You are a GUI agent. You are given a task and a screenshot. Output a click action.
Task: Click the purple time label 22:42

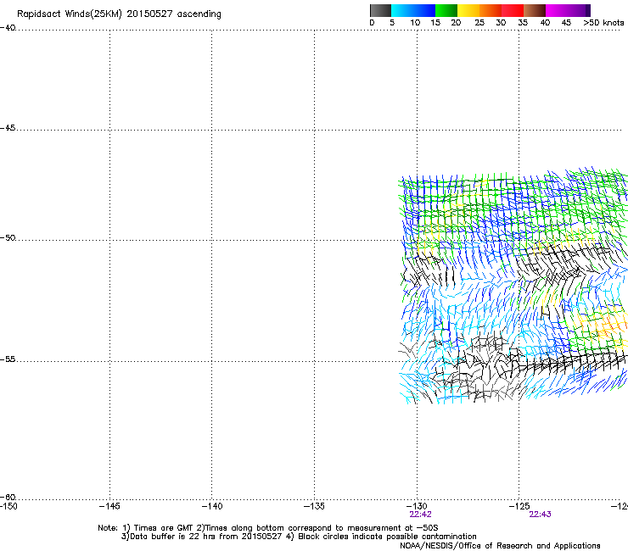point(420,515)
